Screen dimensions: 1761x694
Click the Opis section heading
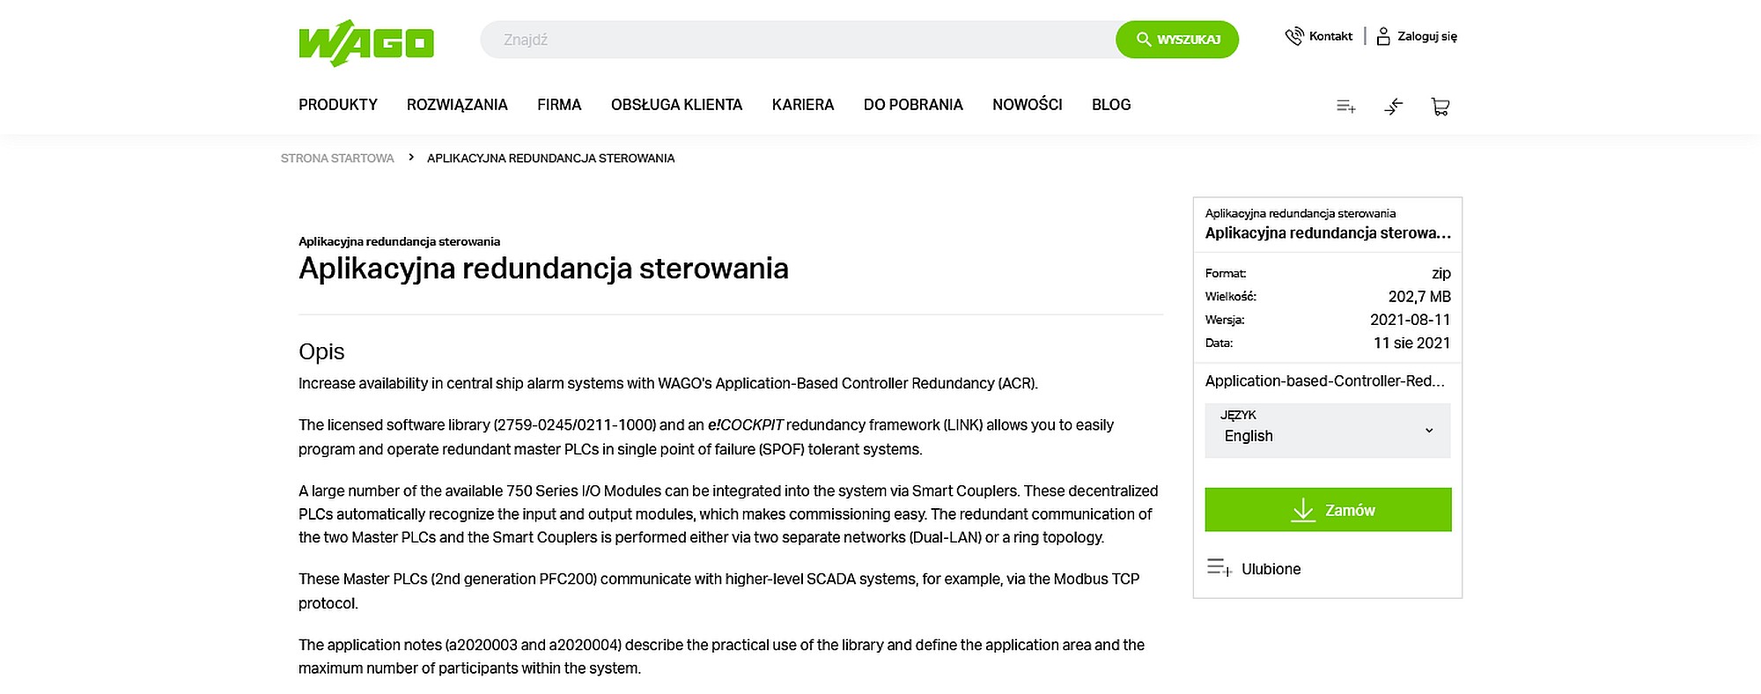pos(321,351)
